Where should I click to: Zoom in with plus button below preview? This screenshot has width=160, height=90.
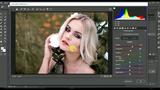pos(15,76)
